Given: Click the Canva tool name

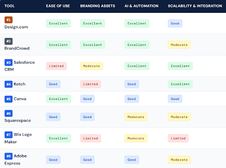Looking at the screenshot, I should 20,99.
